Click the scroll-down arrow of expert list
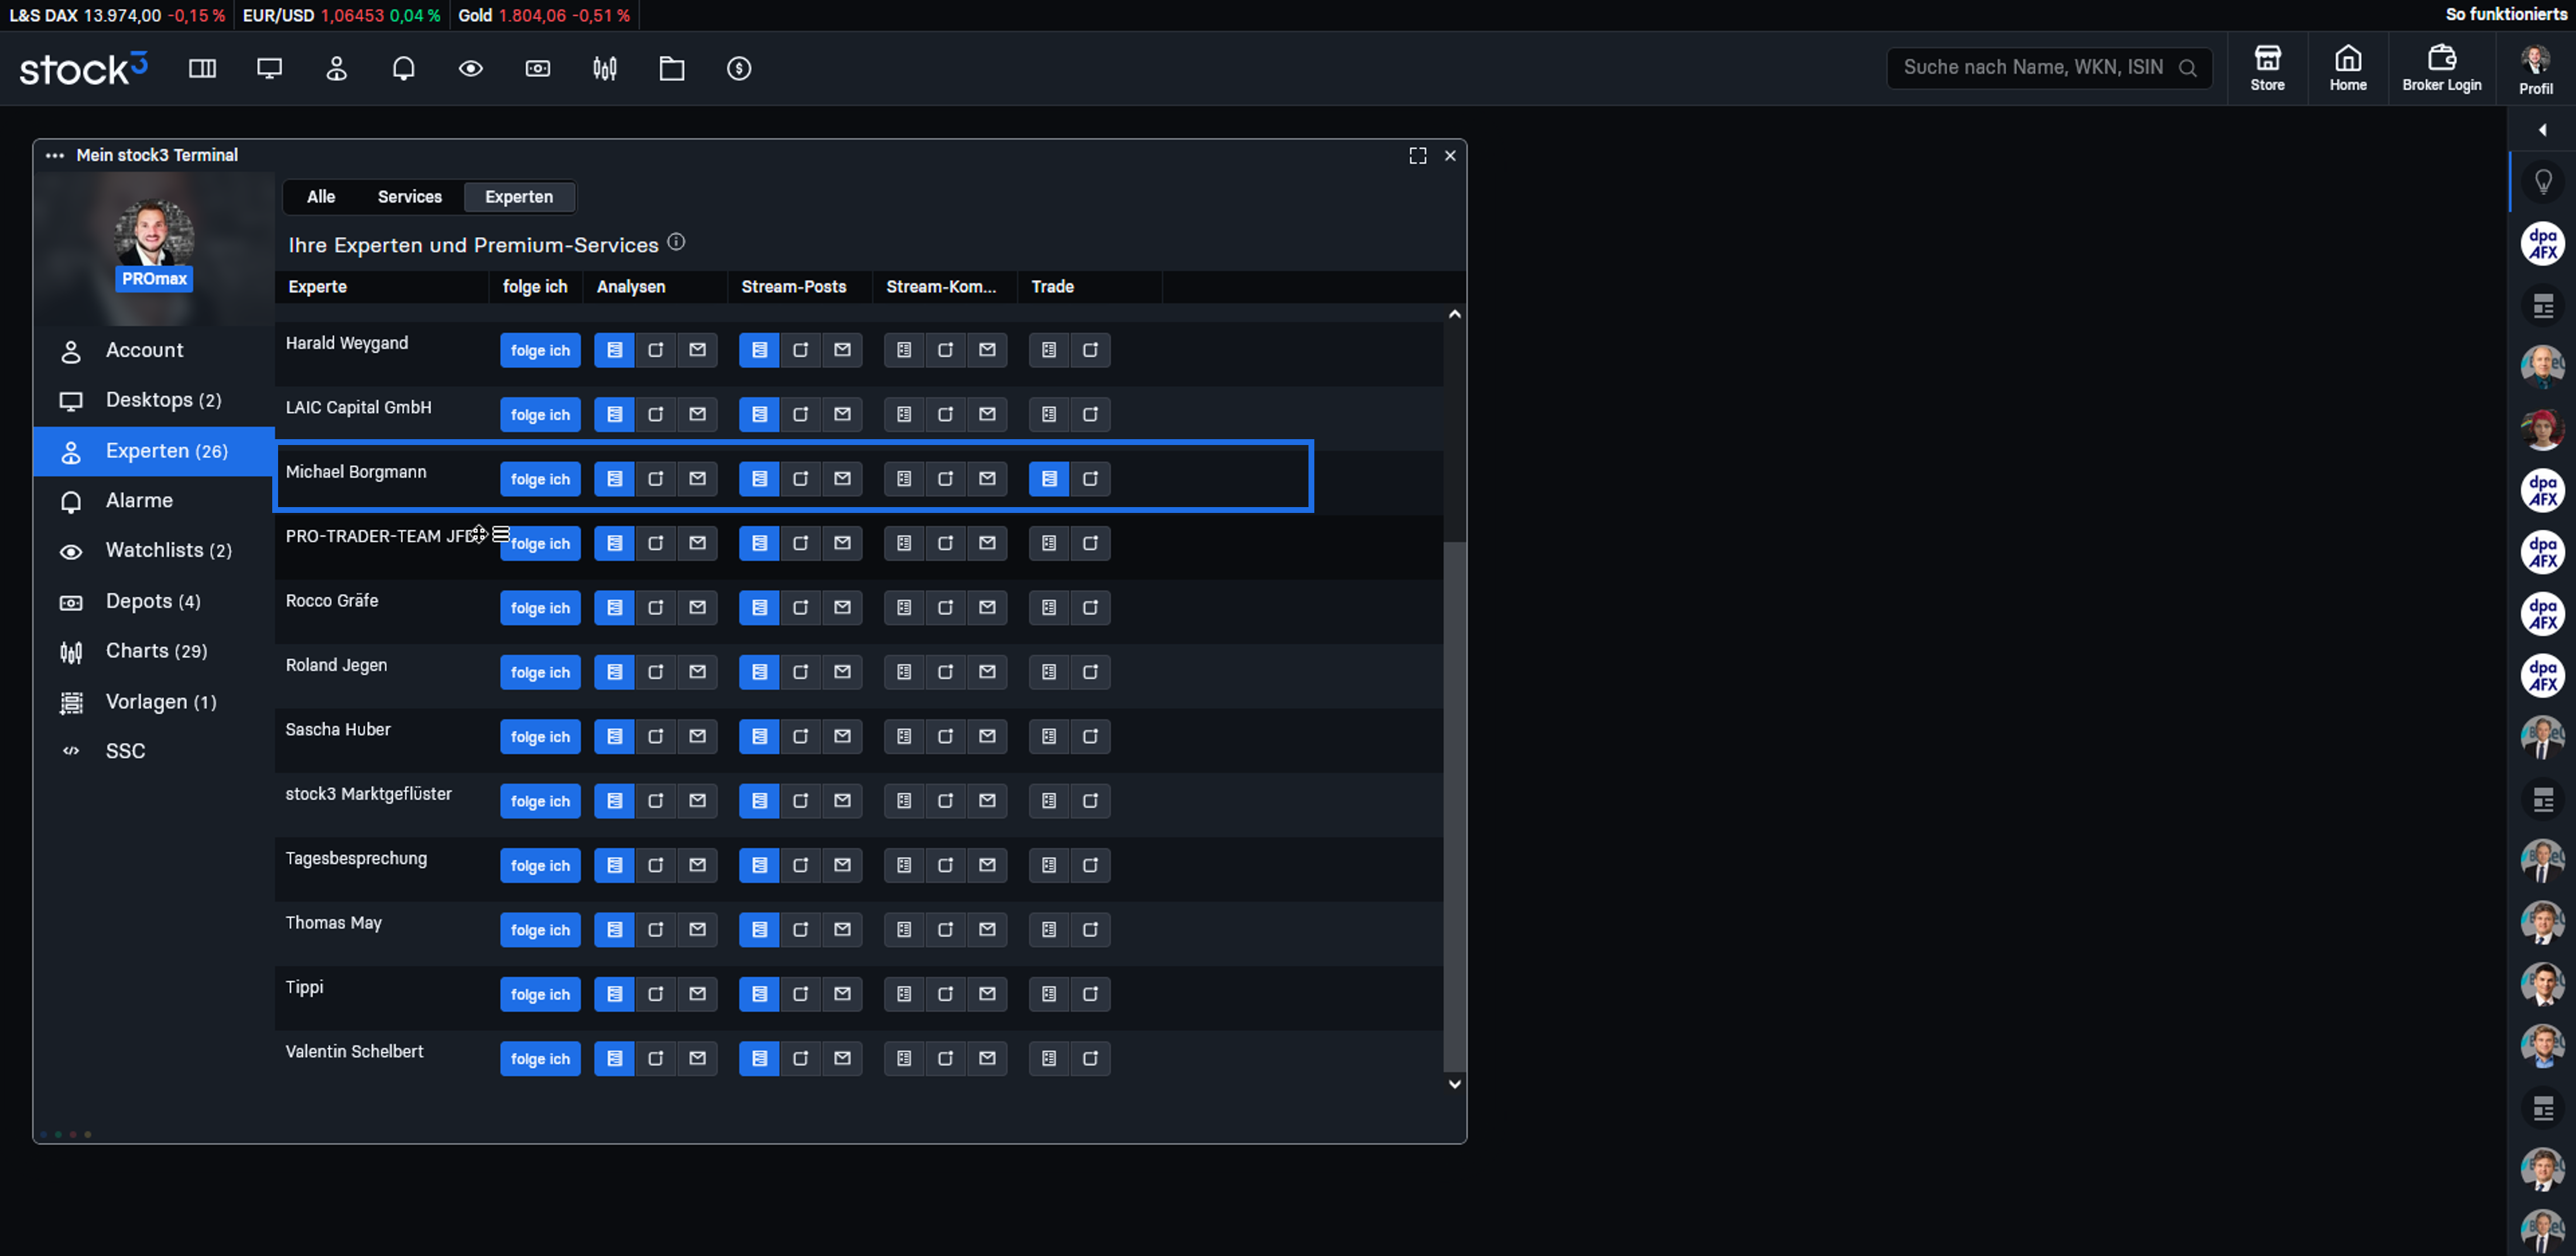2576x1256 pixels. [1454, 1084]
